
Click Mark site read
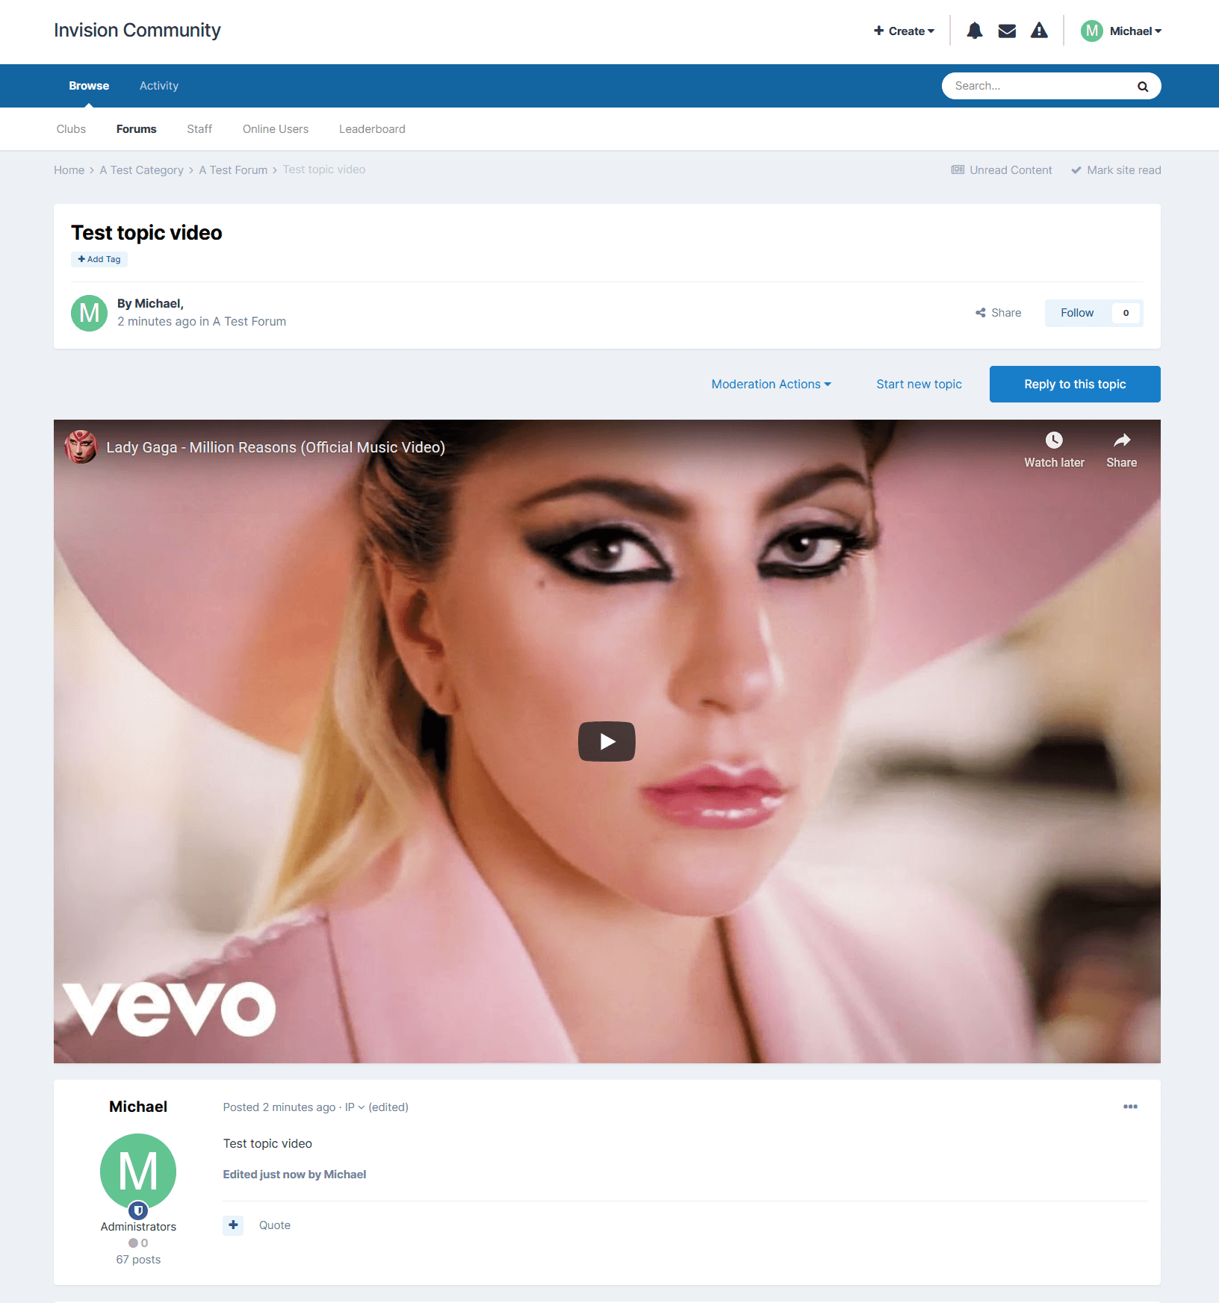[x=1116, y=170]
